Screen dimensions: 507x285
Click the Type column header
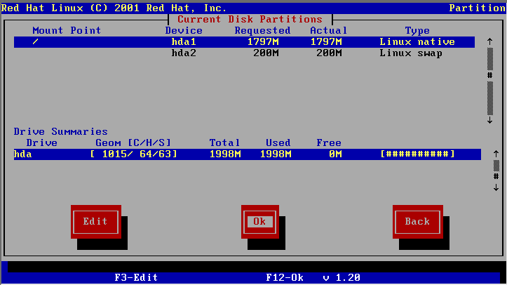point(417,31)
